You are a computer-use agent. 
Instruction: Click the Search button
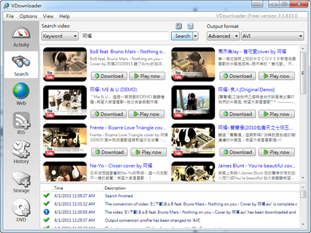click(182, 36)
